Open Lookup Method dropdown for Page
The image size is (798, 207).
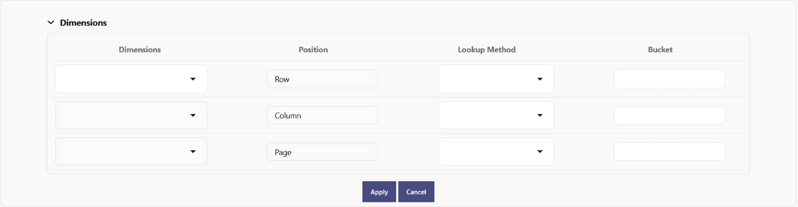[496, 151]
